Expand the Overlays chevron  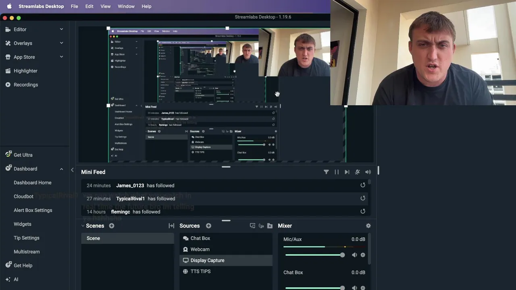coord(61,43)
